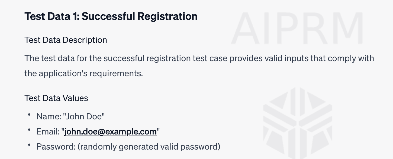Click the Name "John Doe" list item
The height and width of the screenshot is (159, 393).
tap(71, 116)
